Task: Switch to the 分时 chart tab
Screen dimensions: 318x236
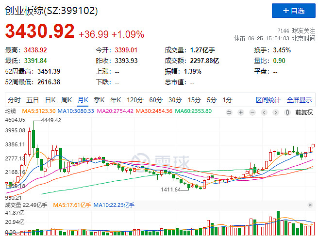Action: [x=14, y=100]
